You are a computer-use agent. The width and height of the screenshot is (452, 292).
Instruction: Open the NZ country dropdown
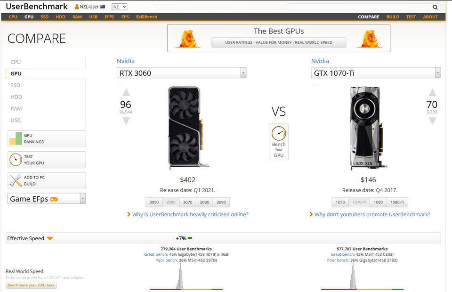coord(119,7)
